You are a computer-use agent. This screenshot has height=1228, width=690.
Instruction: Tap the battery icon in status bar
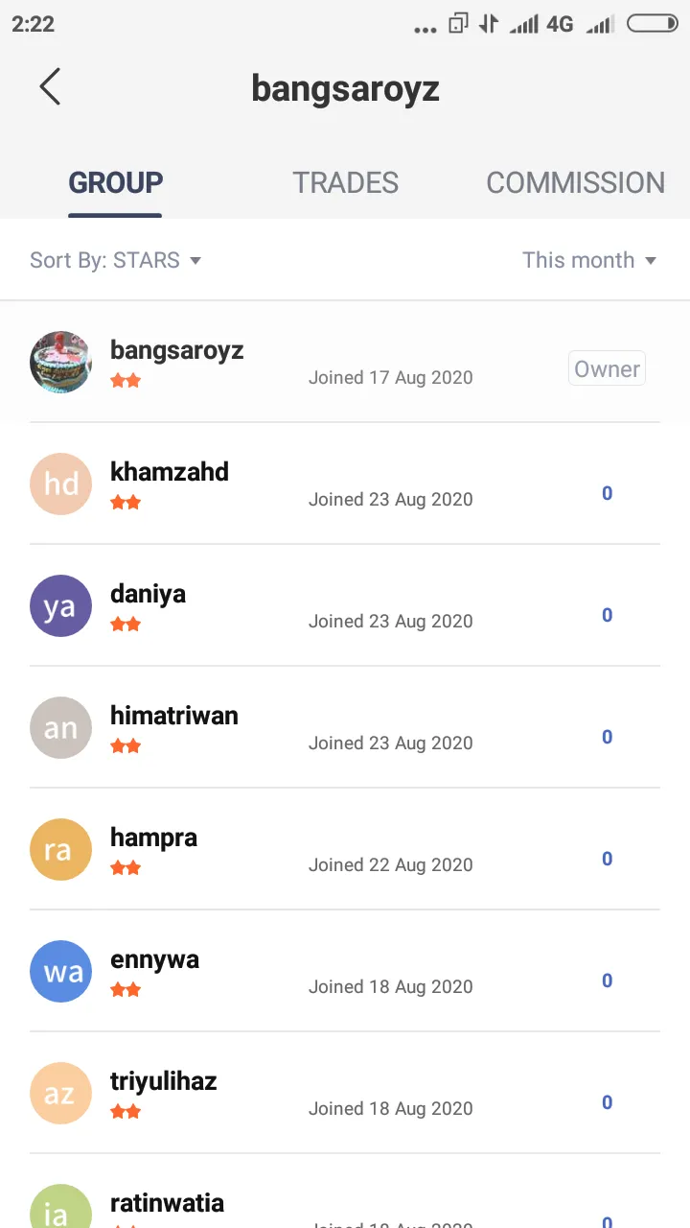(652, 24)
